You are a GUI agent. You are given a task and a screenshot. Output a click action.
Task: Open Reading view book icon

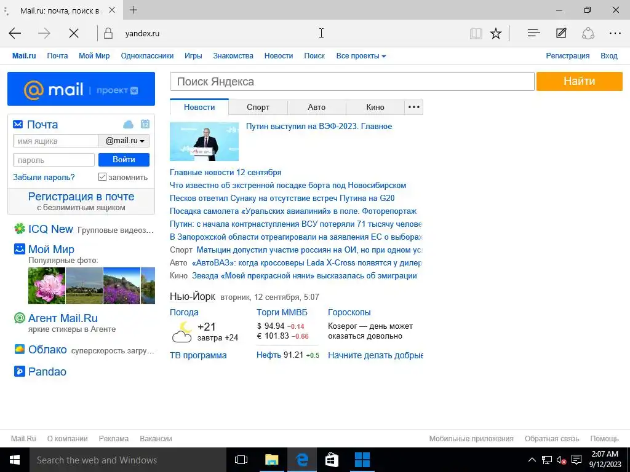[x=476, y=33]
